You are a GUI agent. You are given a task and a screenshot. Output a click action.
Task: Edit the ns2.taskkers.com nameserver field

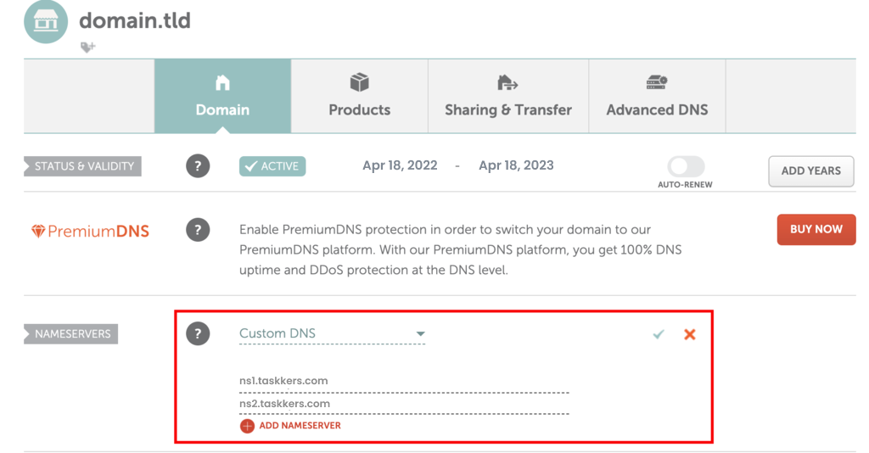(x=403, y=404)
